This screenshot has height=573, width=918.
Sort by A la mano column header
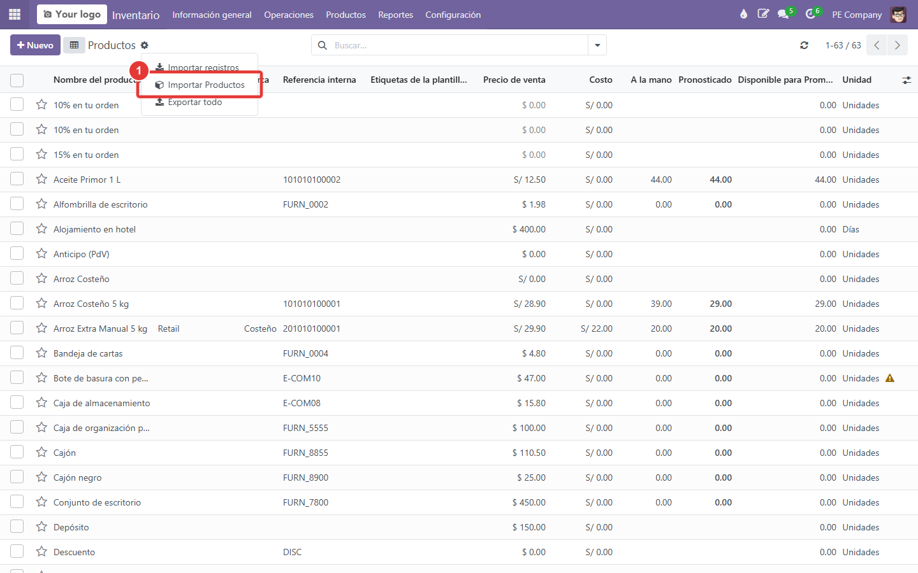click(651, 80)
